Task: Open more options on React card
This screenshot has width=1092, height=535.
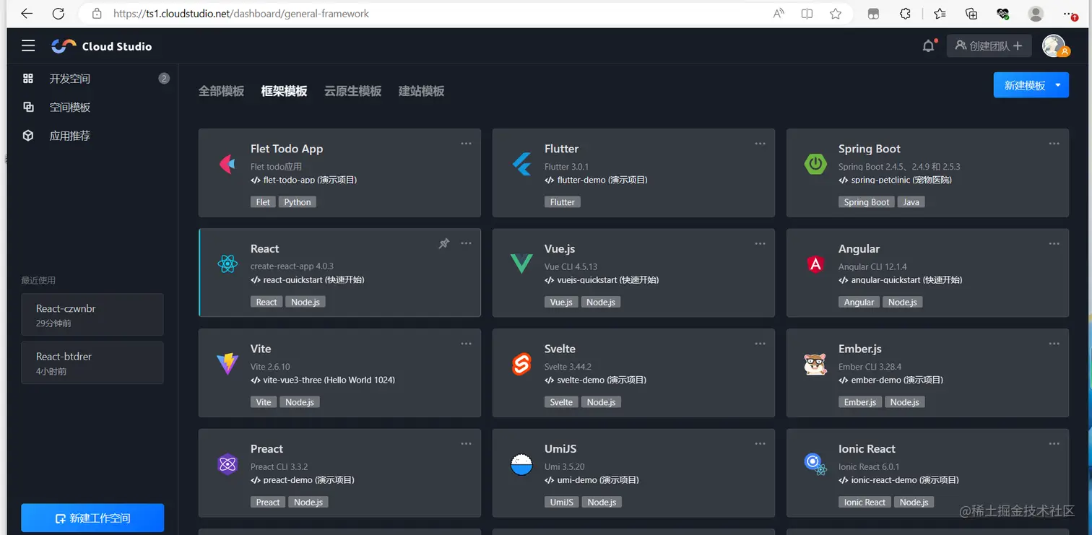Action: [467, 243]
